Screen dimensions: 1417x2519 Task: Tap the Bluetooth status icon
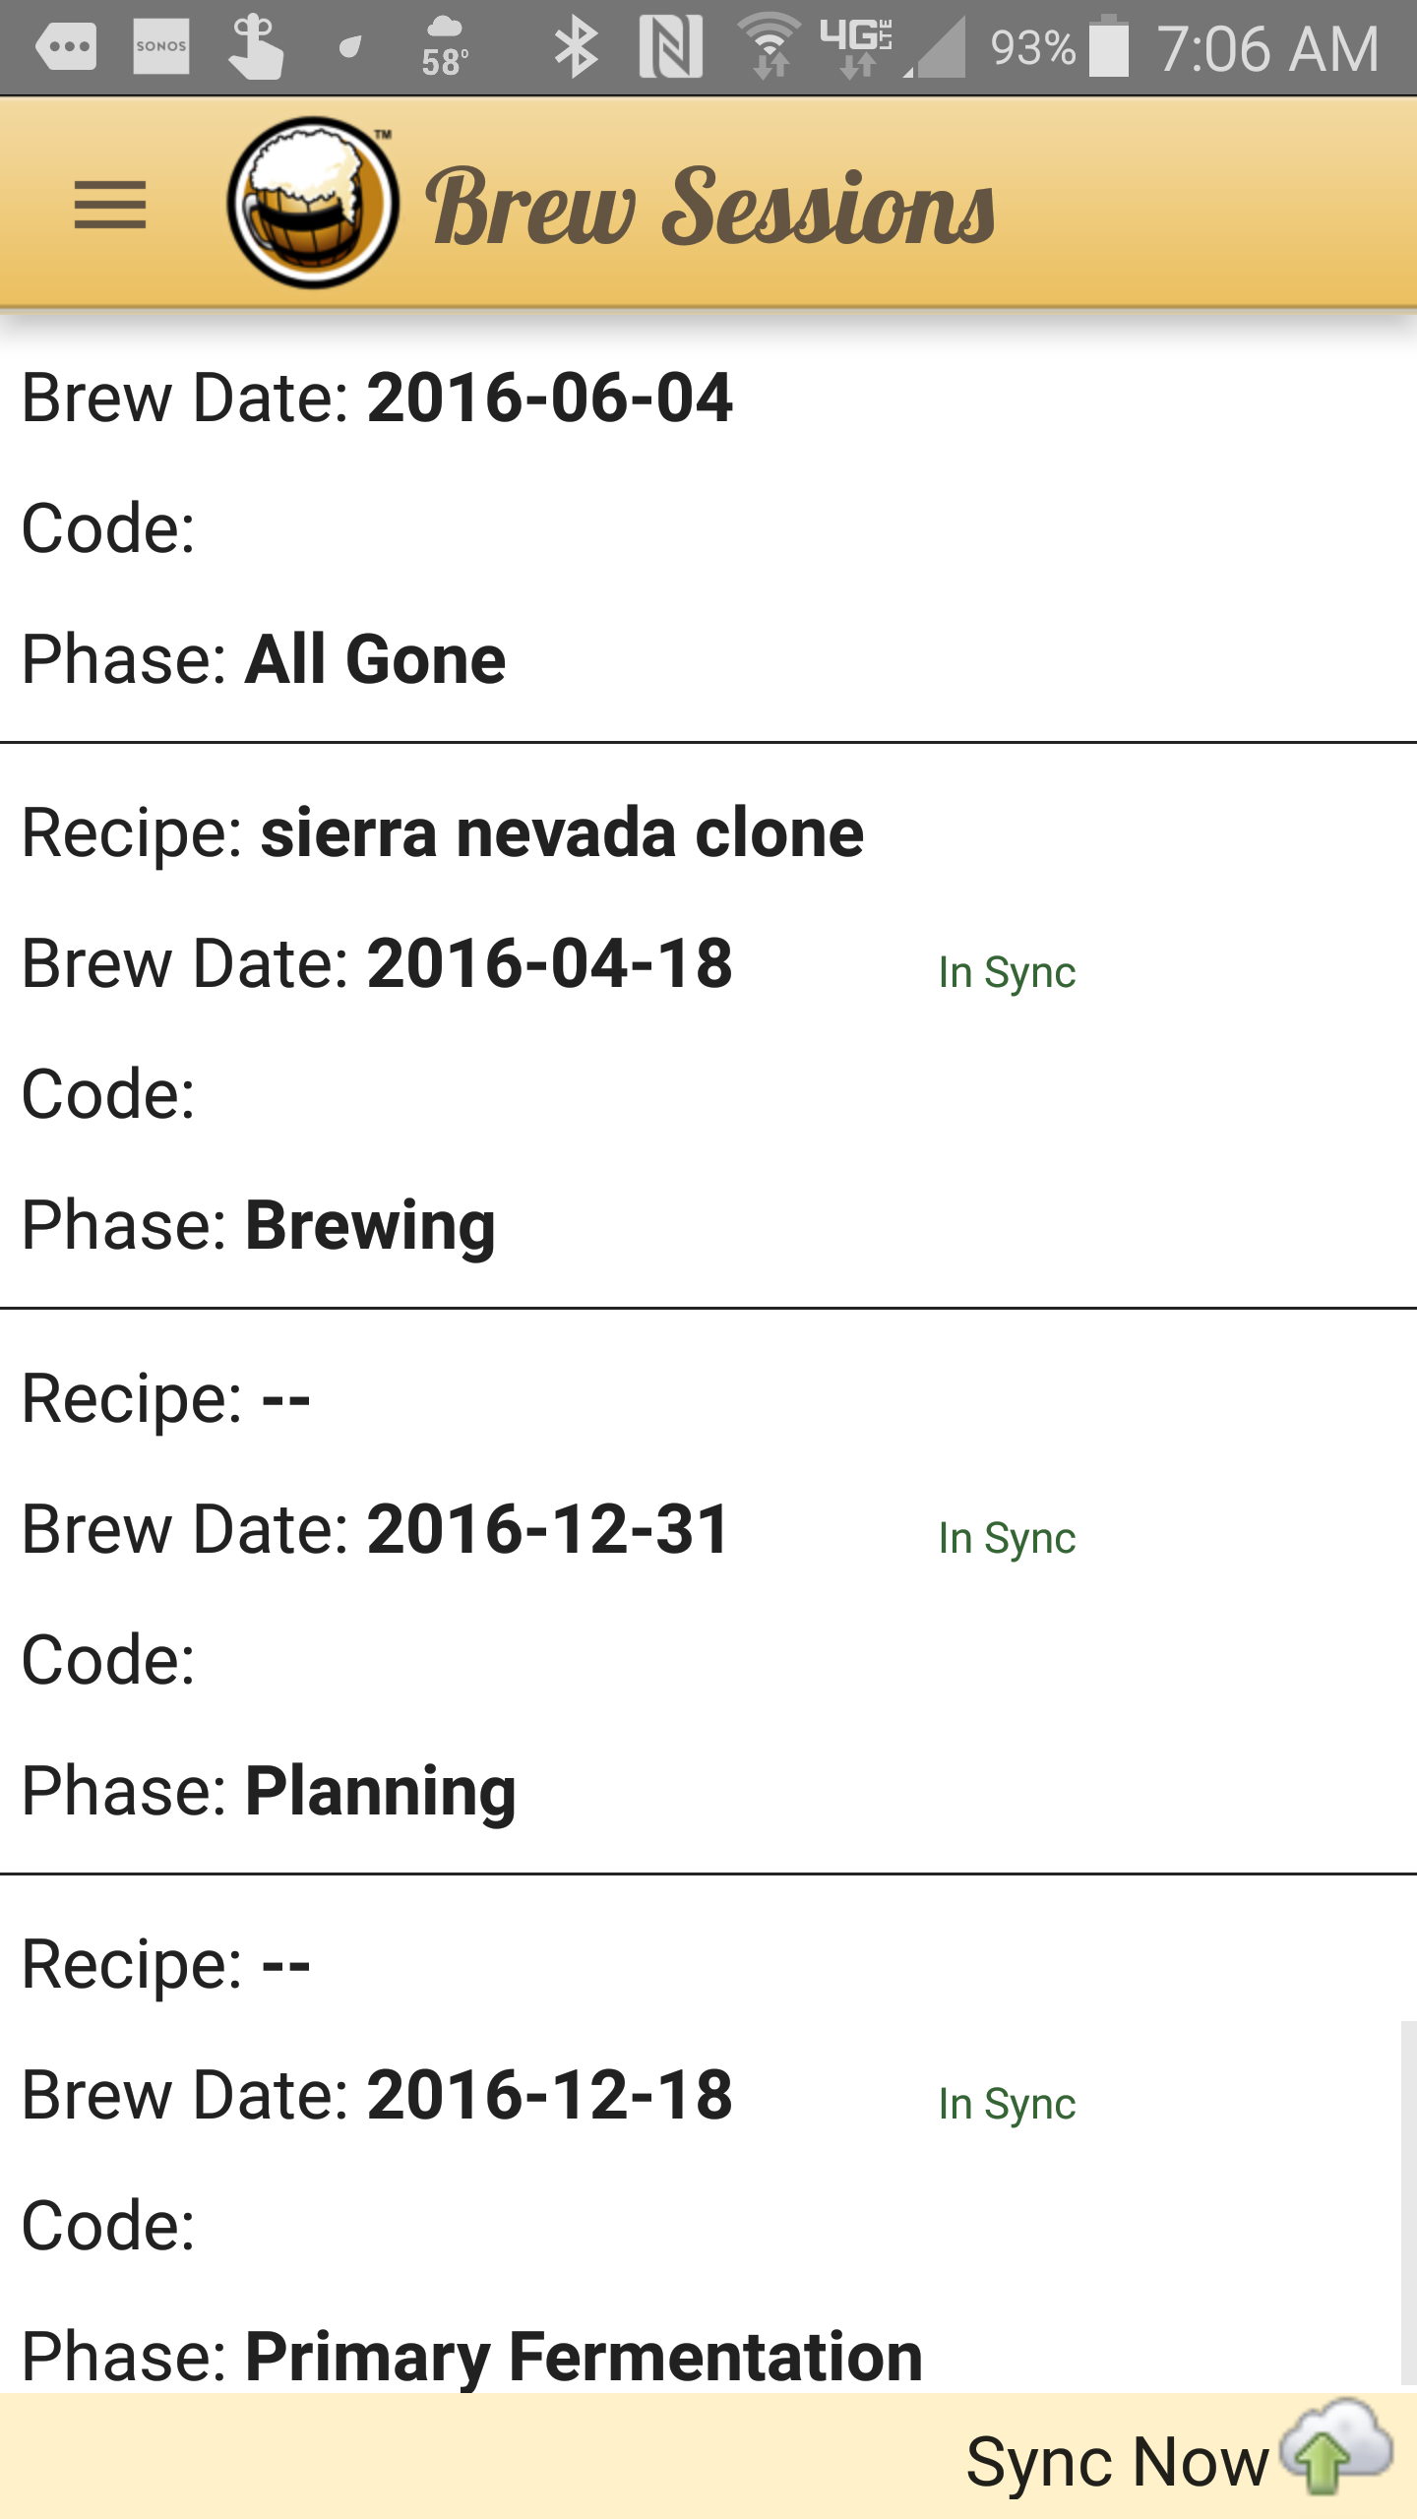[x=576, y=47]
